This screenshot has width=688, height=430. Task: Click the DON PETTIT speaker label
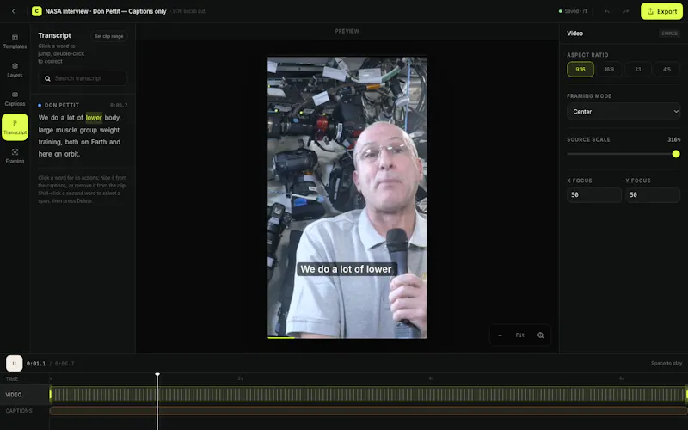coord(62,105)
